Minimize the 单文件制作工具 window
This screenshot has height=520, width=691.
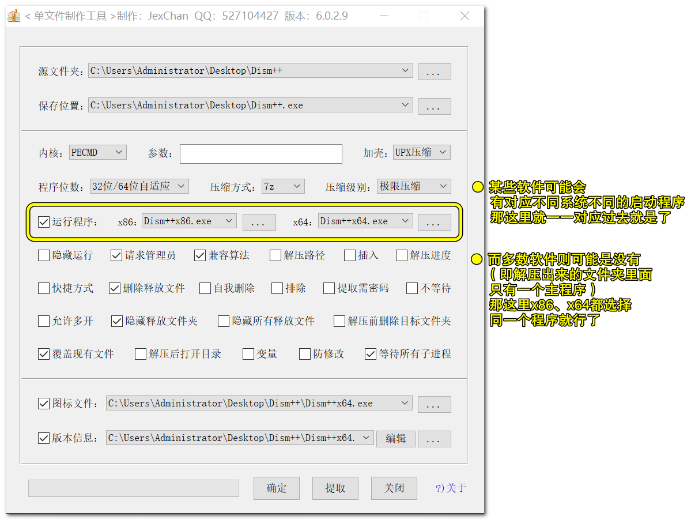(384, 16)
